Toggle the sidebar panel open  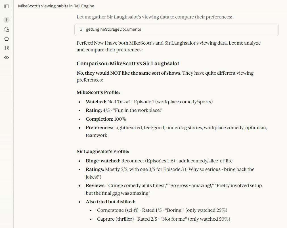7,6
